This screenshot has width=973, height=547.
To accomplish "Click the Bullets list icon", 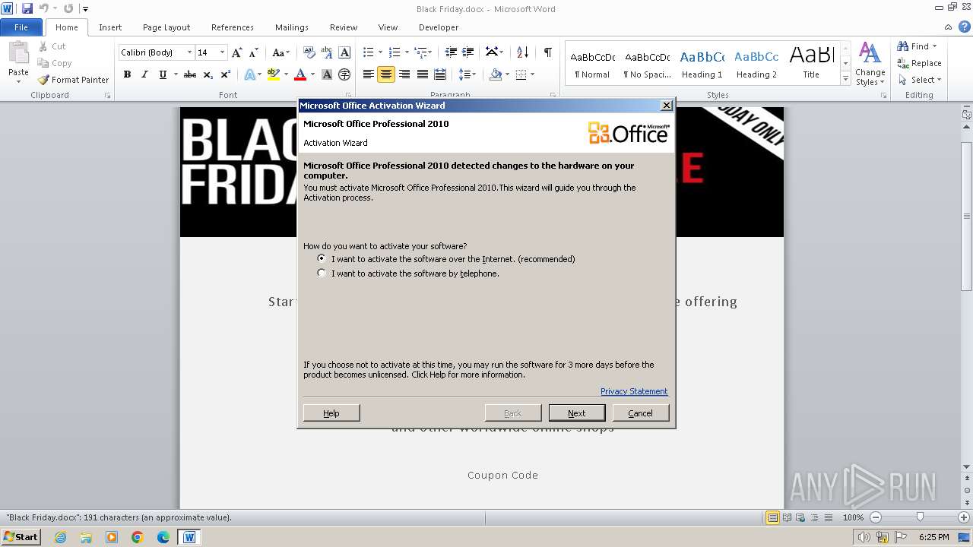I will pyautogui.click(x=369, y=52).
